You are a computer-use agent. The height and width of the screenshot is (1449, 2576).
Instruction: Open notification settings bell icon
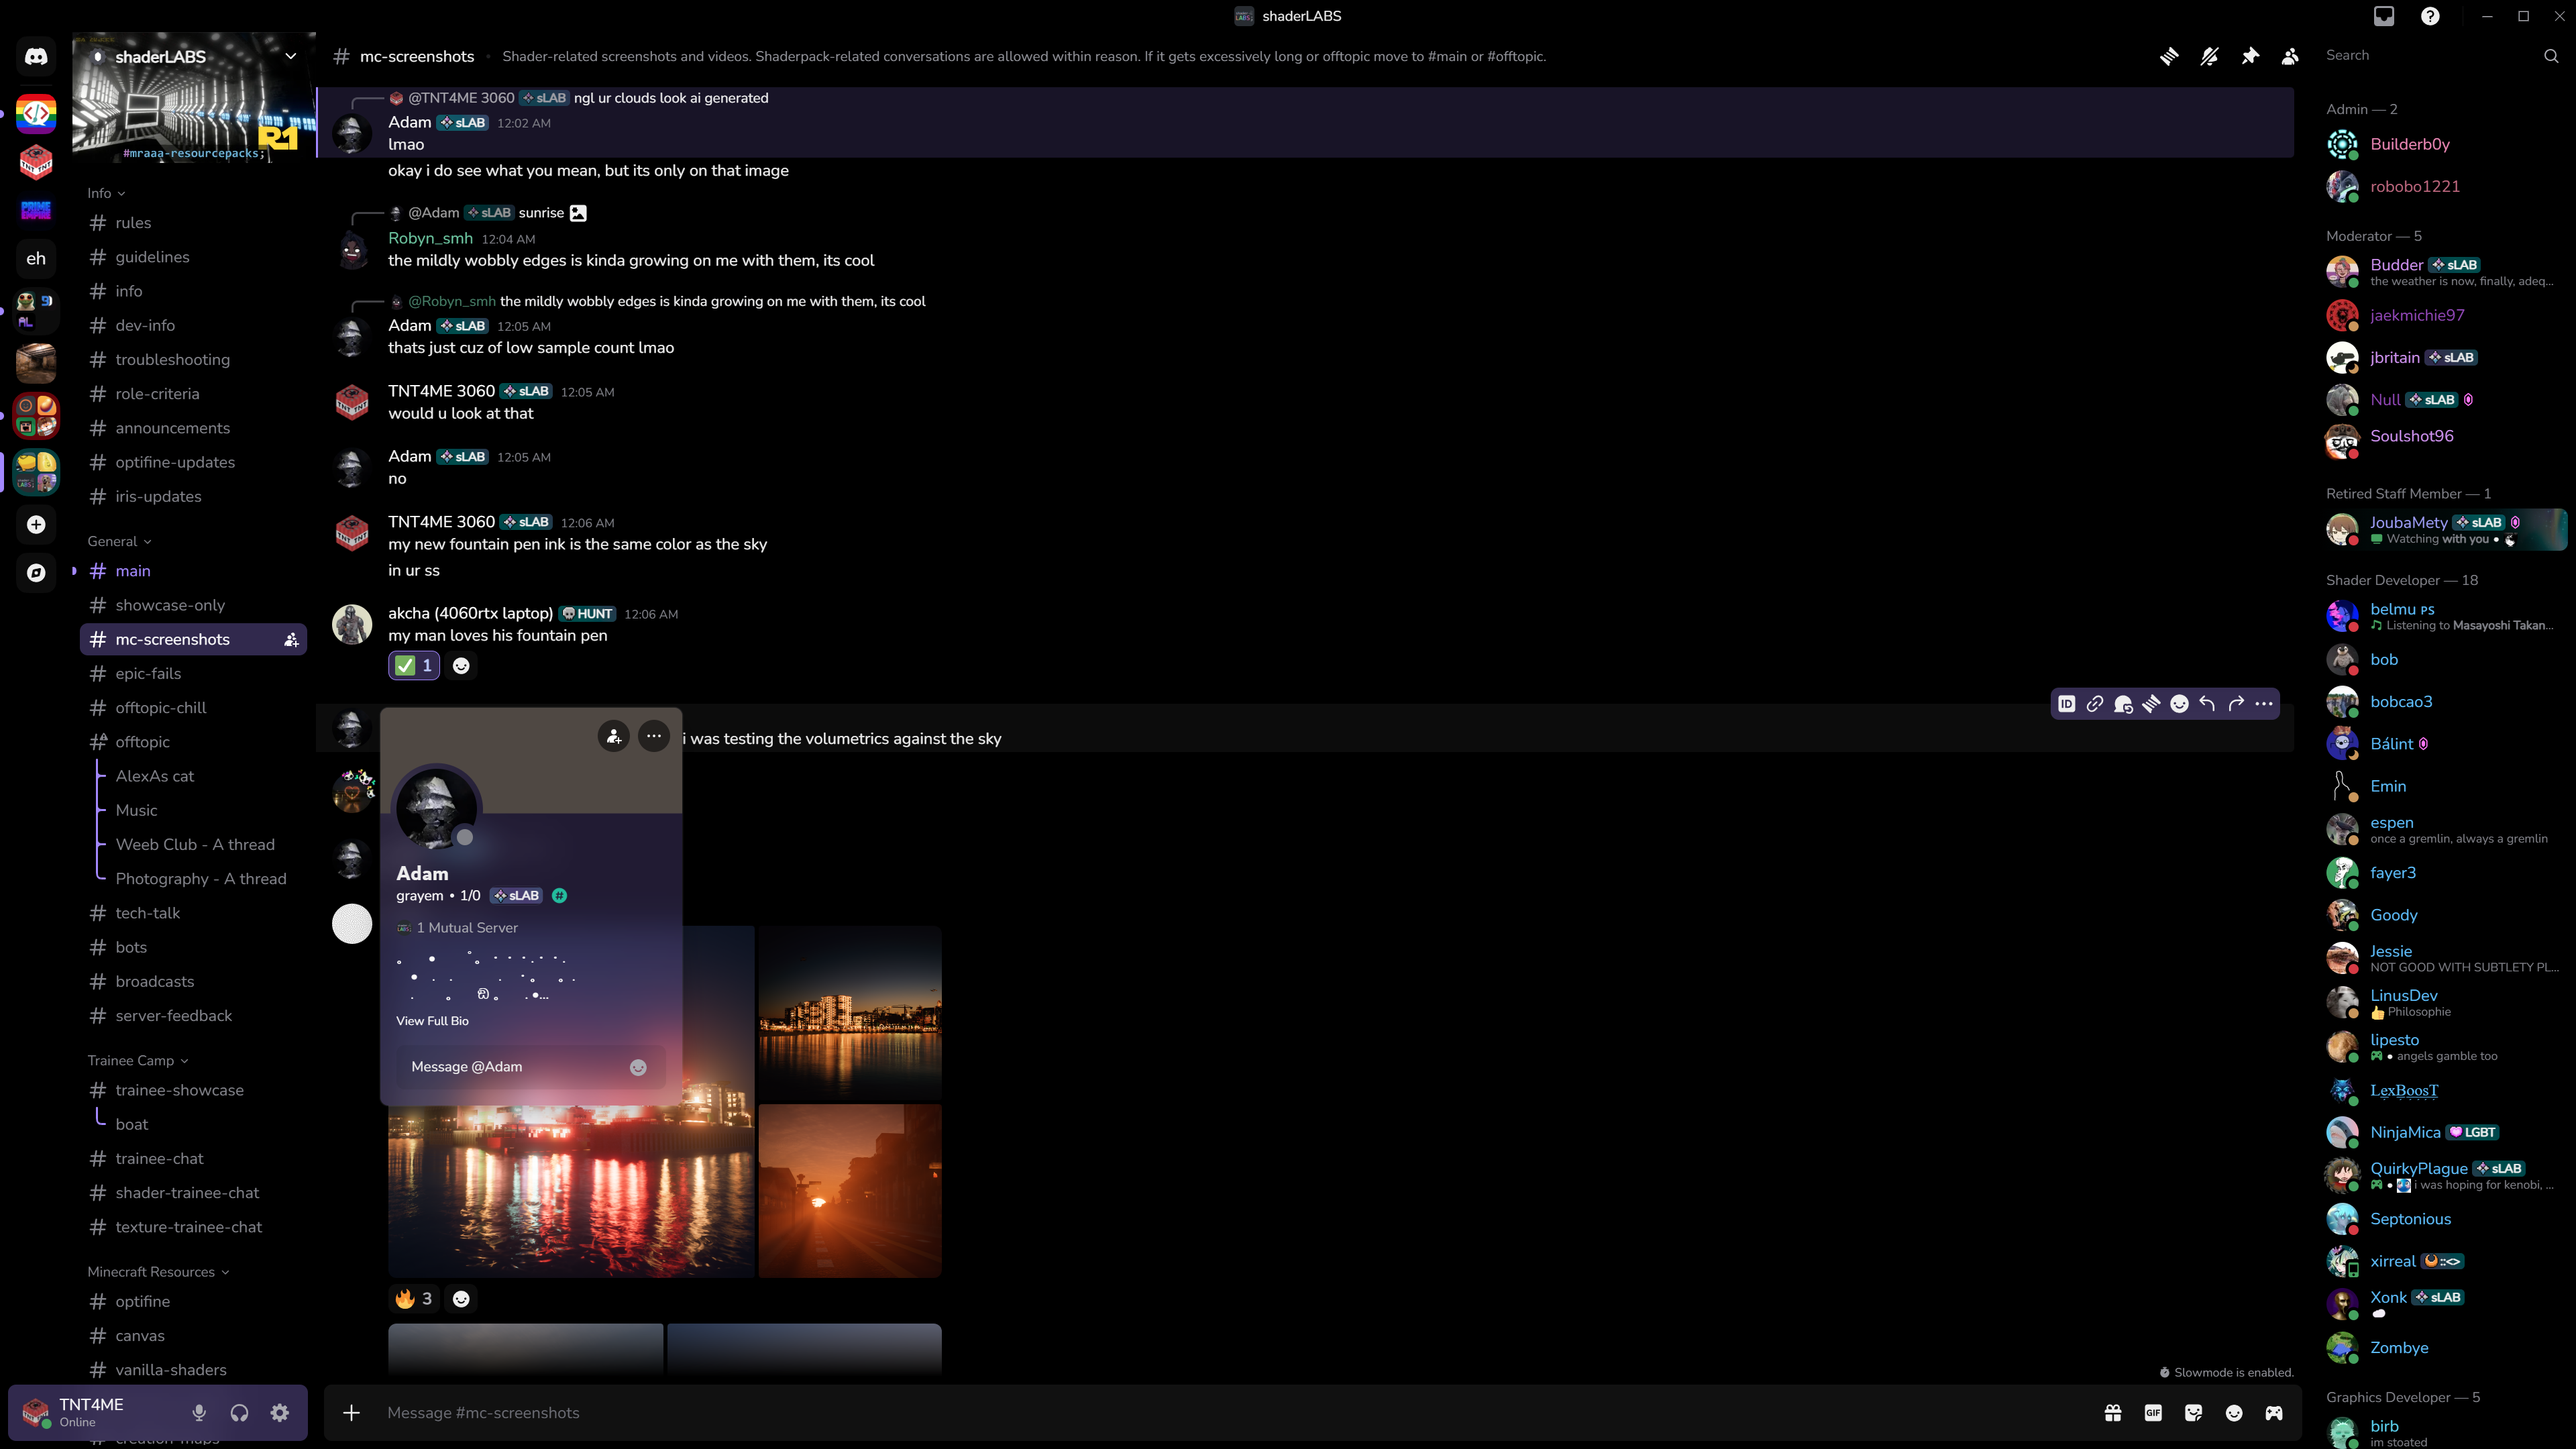click(2209, 56)
